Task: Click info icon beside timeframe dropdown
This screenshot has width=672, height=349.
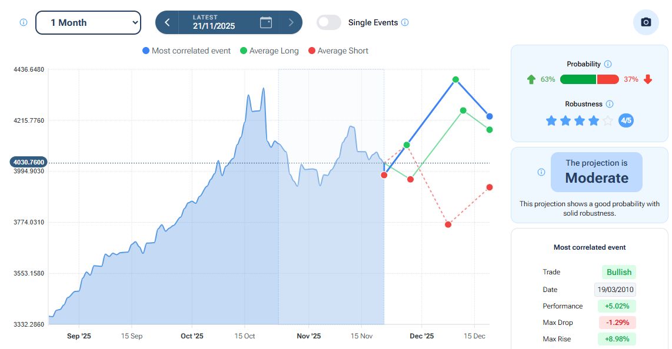Action: 24,22
